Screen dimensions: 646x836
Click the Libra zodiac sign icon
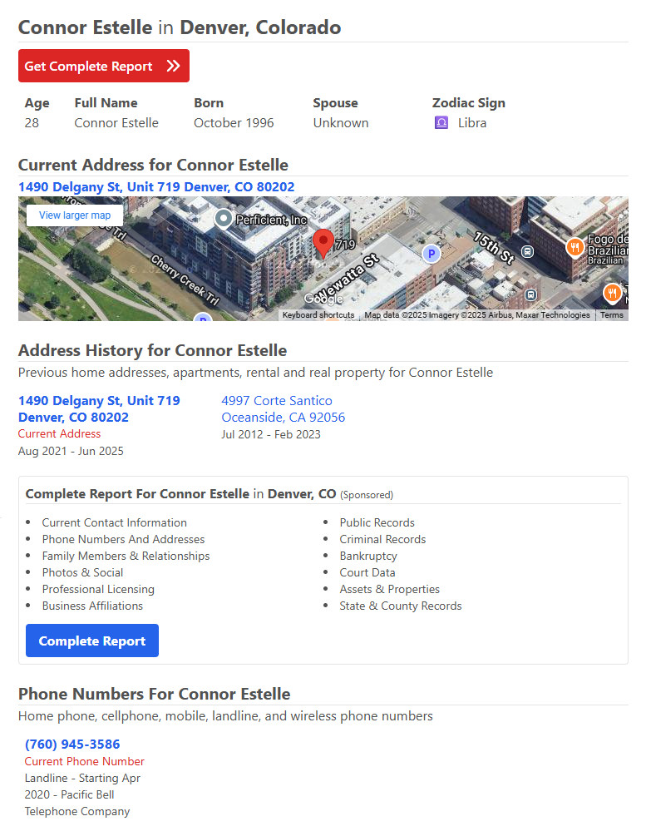pyautogui.click(x=441, y=123)
